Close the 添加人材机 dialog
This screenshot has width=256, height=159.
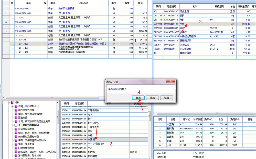pos(170,81)
